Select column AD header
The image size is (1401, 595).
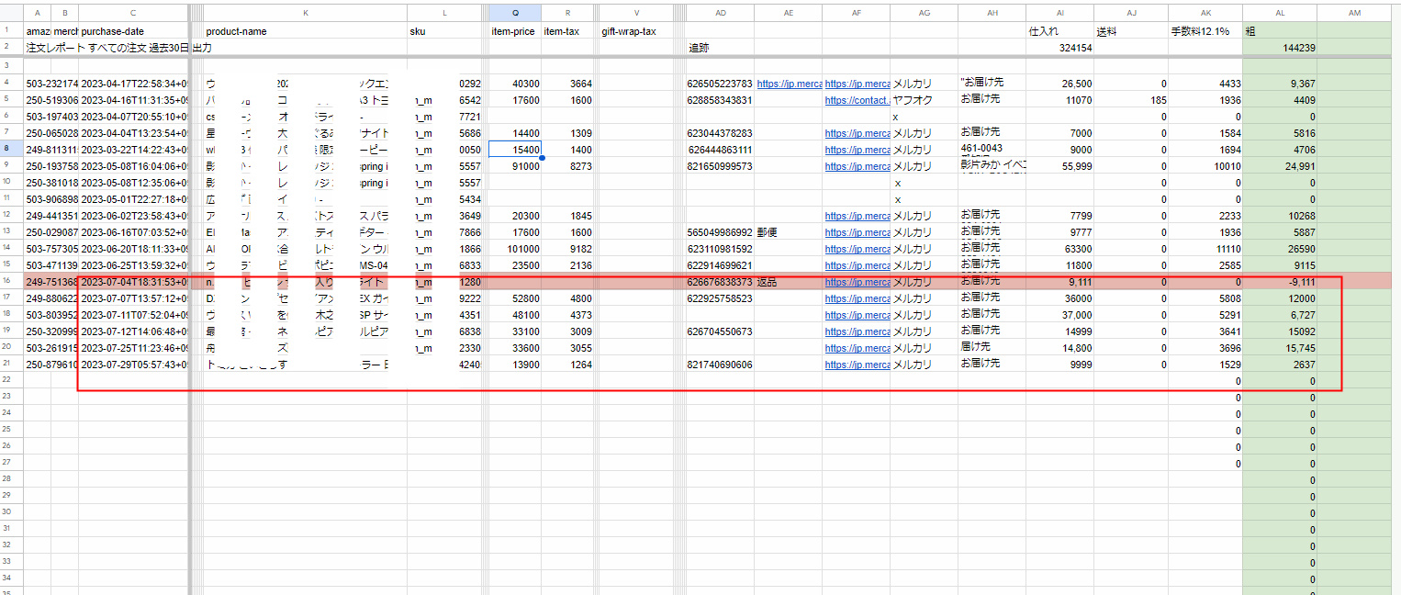(x=720, y=13)
